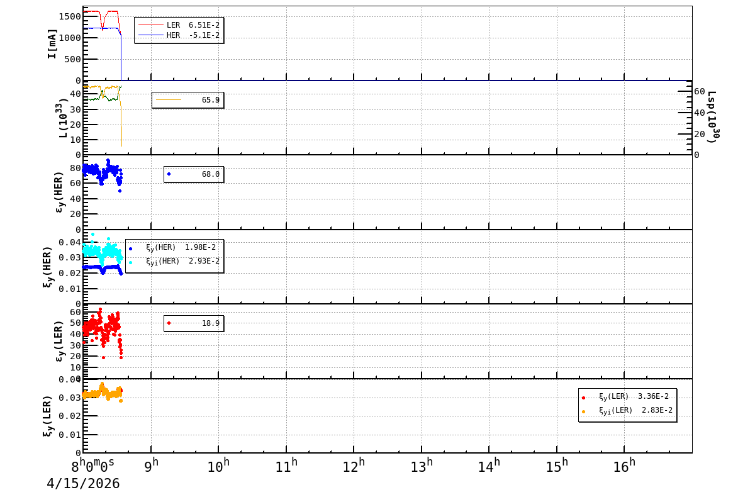This screenshot has width=755, height=502.
Task: Click the orange line sample in the luminosity legend
Action: pos(169,100)
